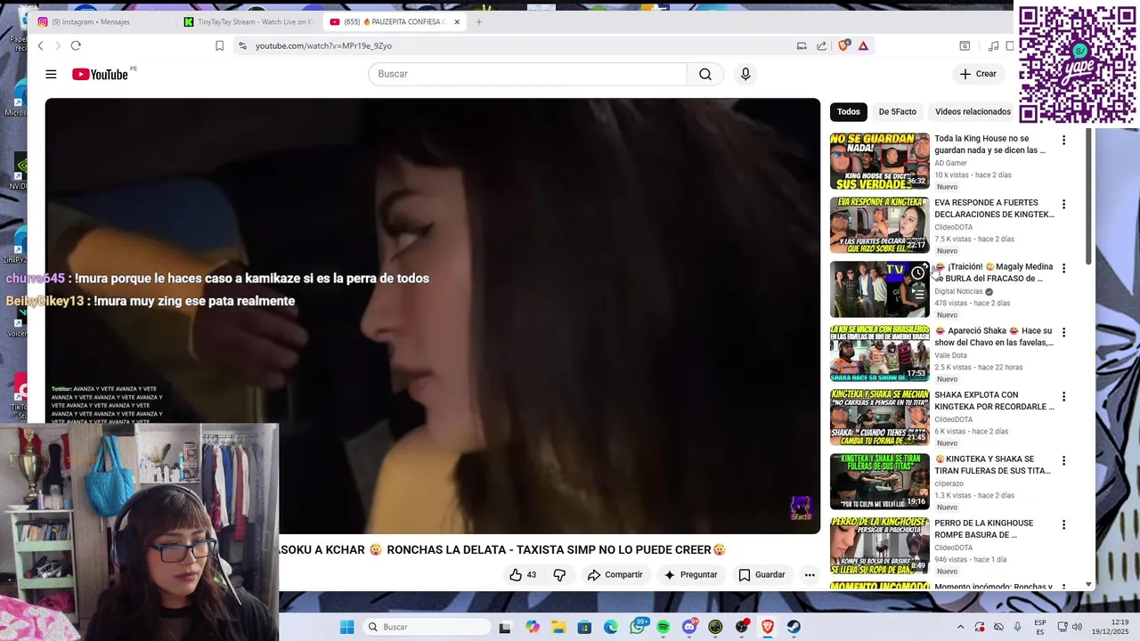Open the YouTube hamburger guide menu
This screenshot has width=1140, height=641.
(x=51, y=75)
